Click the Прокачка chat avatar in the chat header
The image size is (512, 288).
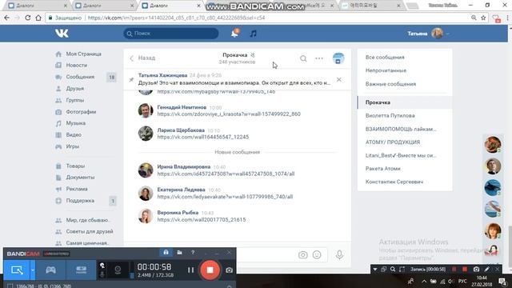click(x=338, y=58)
